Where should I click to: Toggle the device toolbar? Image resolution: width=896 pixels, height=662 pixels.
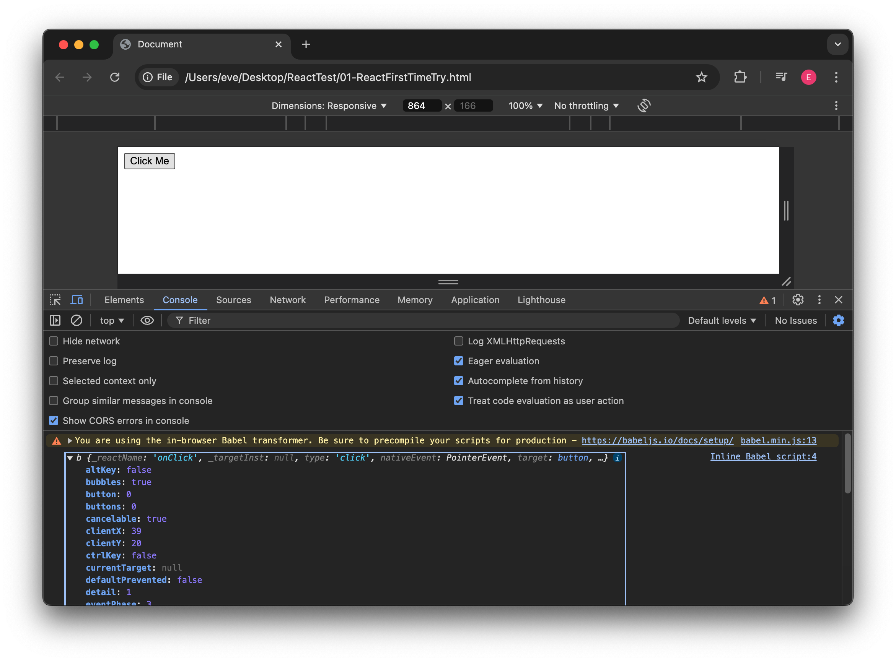pyautogui.click(x=76, y=299)
